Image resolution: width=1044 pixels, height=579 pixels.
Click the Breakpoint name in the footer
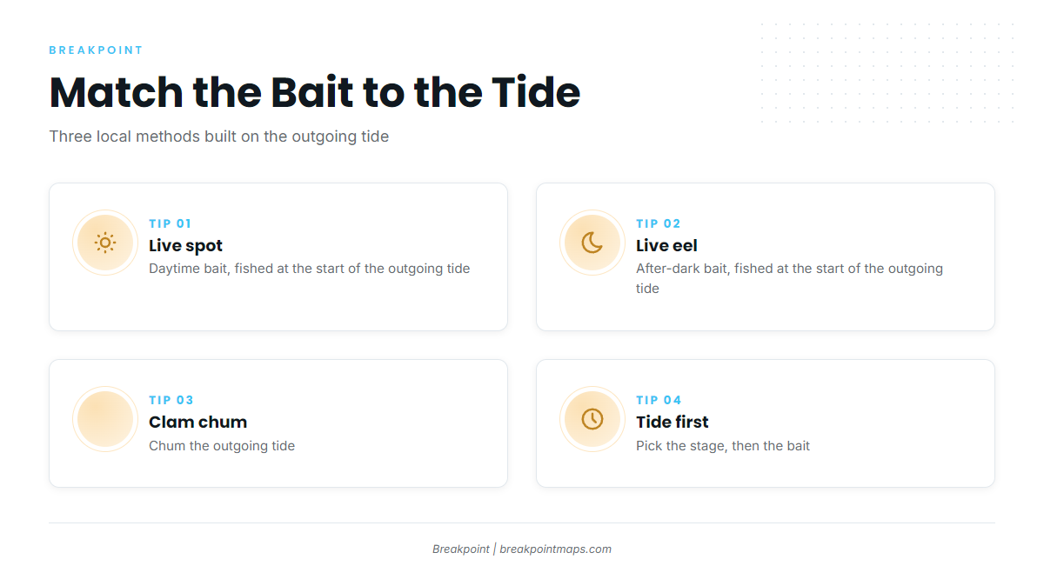coord(461,549)
